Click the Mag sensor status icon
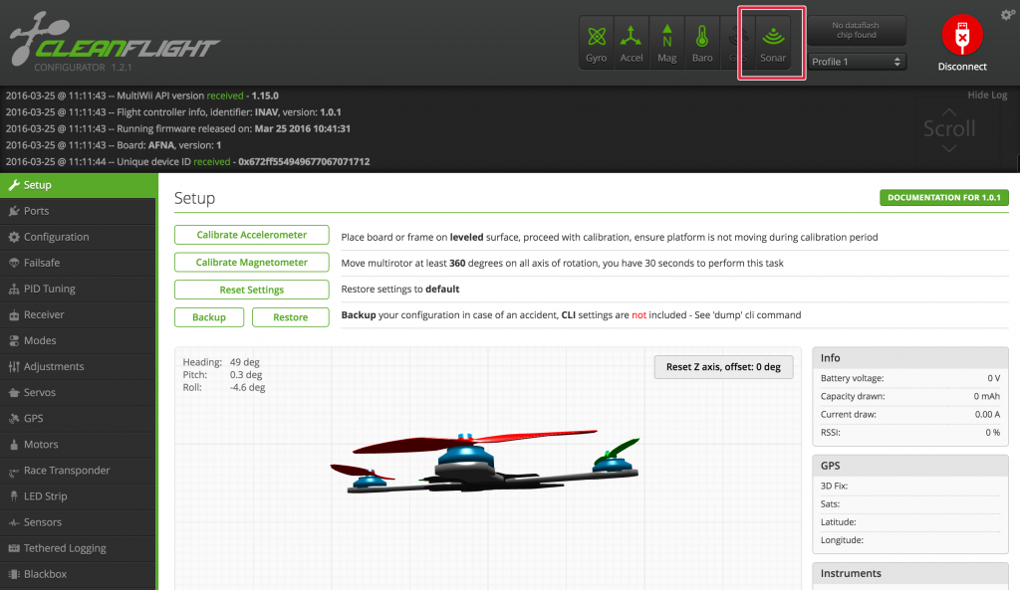Image resolution: width=1020 pixels, height=590 pixels. (666, 40)
